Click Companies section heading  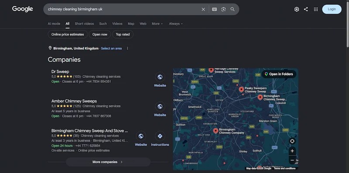[64, 60]
